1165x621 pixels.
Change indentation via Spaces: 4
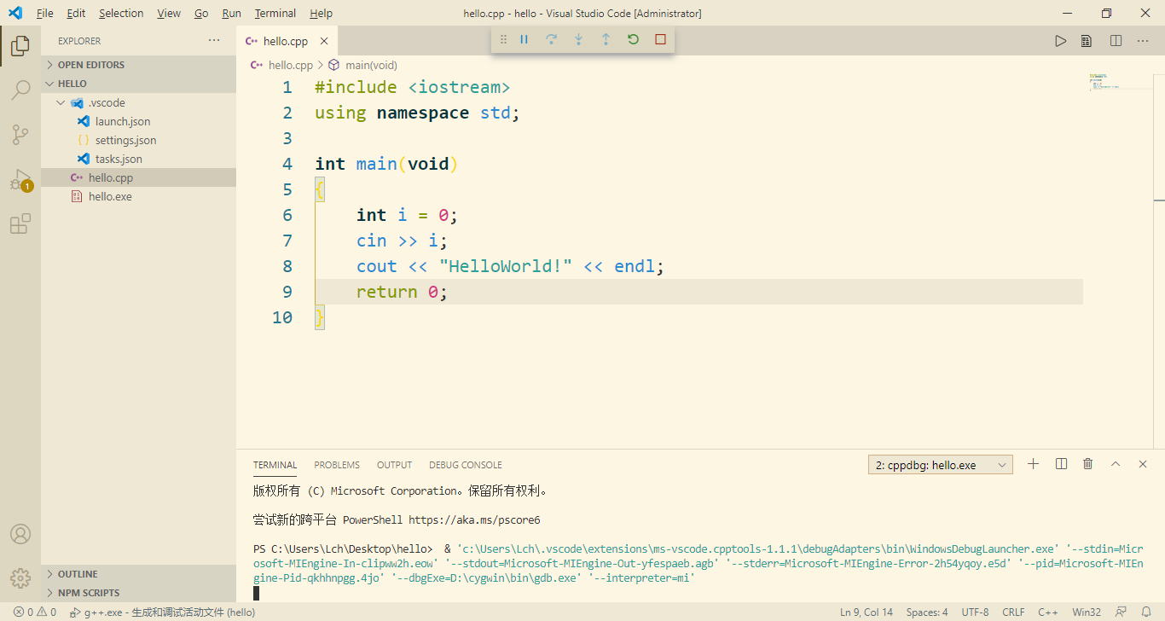coord(927,612)
